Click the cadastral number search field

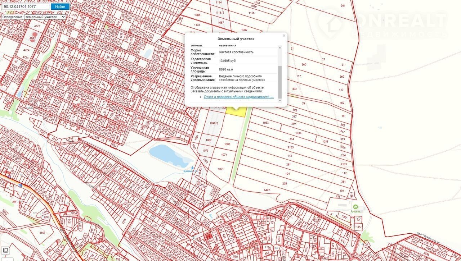coord(26,6)
